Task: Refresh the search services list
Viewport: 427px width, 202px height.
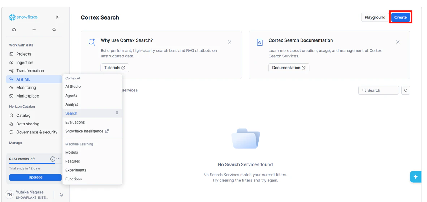Action: pyautogui.click(x=406, y=90)
